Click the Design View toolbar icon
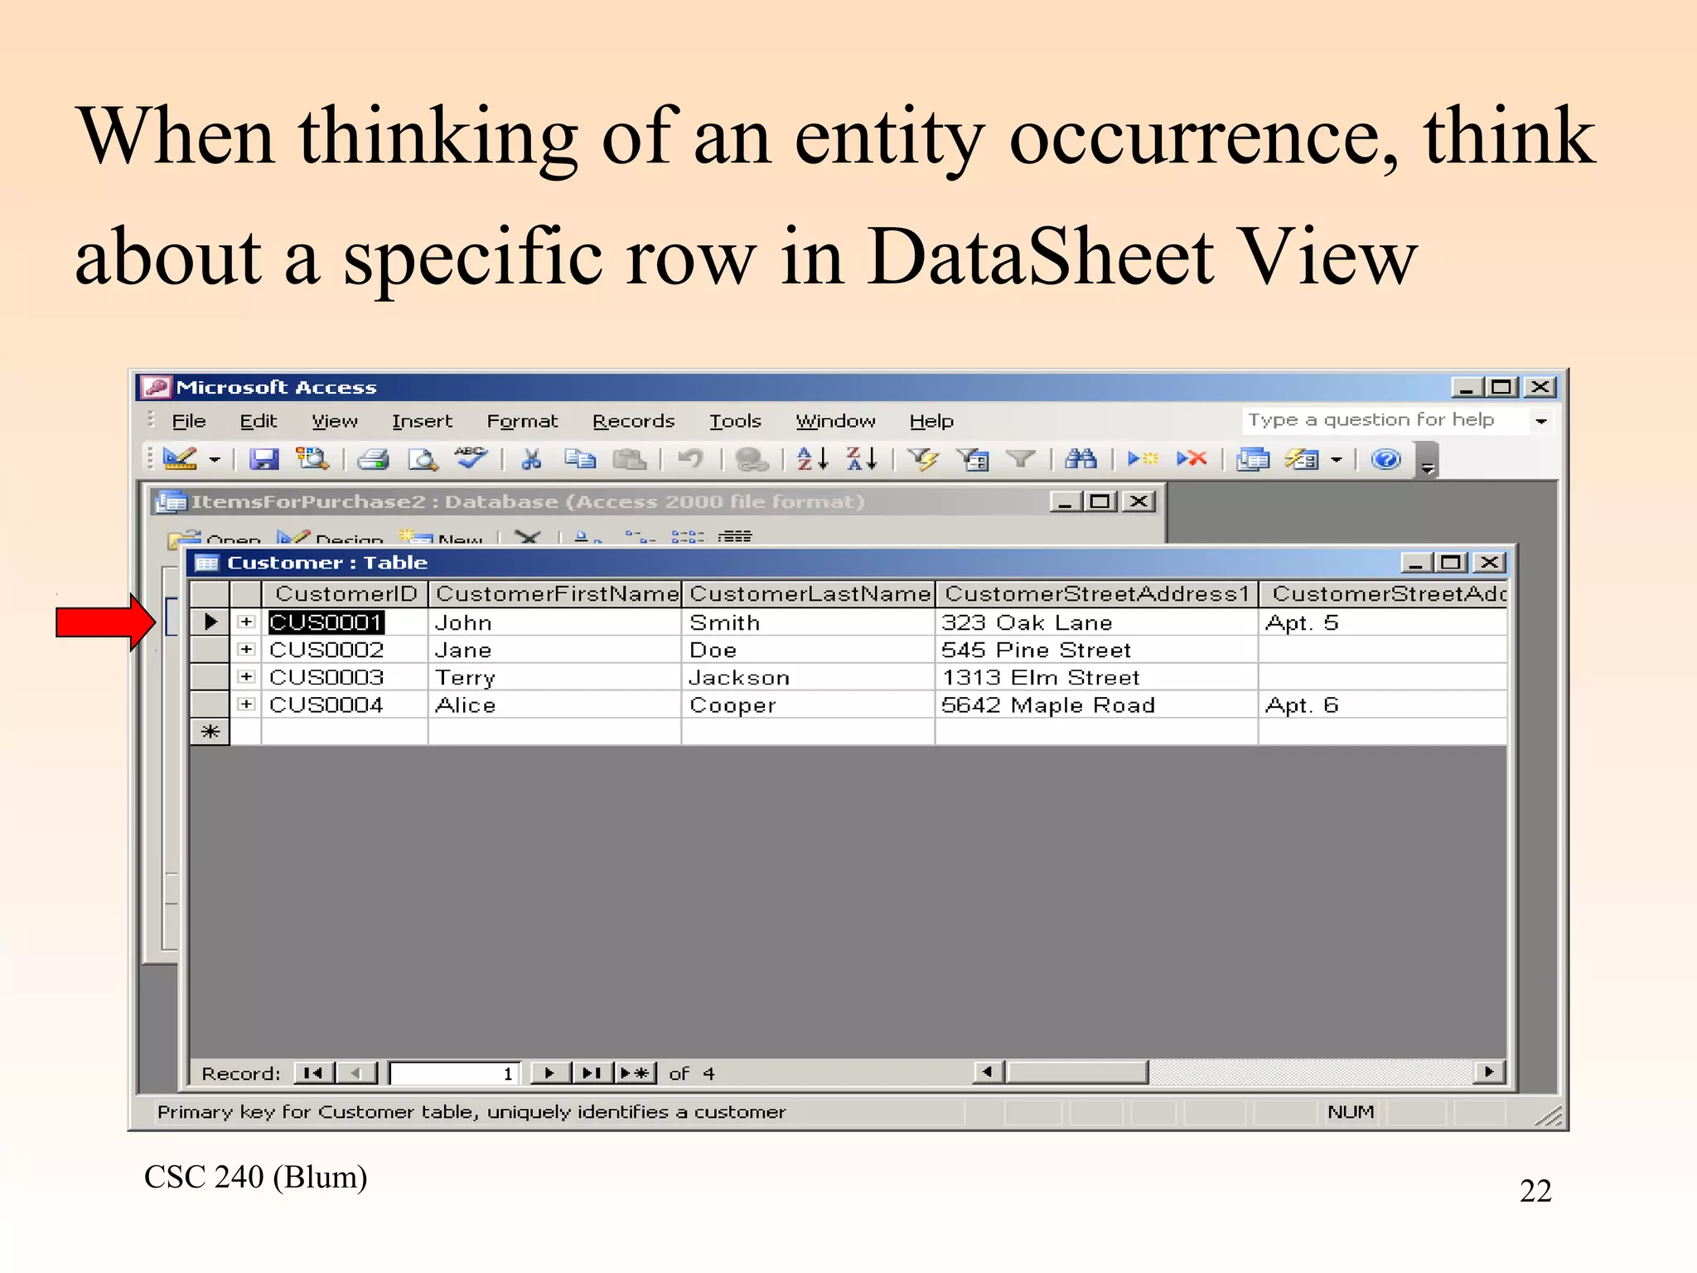The height and width of the screenshot is (1273, 1697). (x=180, y=458)
